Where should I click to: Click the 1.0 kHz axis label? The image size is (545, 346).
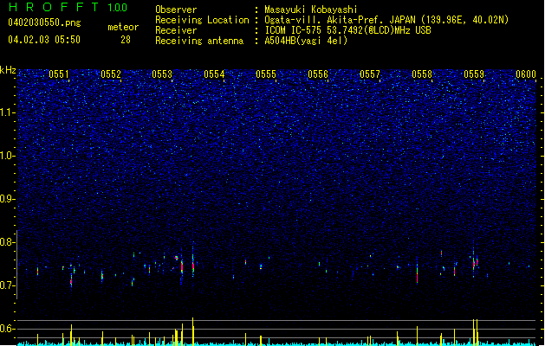(7, 156)
